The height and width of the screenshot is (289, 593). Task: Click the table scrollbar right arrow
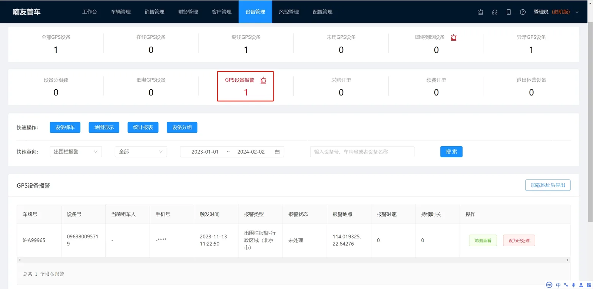point(567,260)
